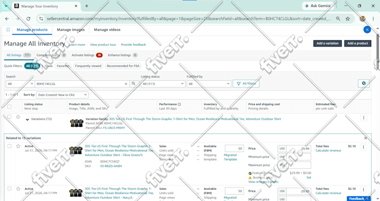Open a new browser tab
The image size is (380, 201).
click(87, 6)
